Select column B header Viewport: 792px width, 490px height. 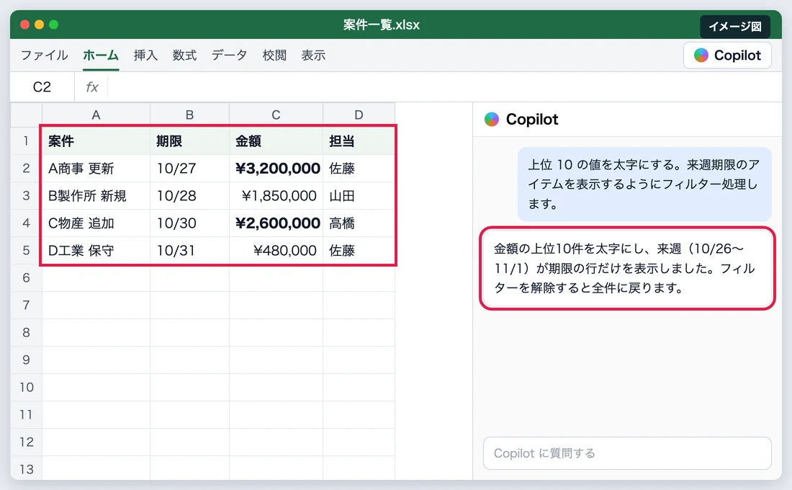pyautogui.click(x=189, y=115)
